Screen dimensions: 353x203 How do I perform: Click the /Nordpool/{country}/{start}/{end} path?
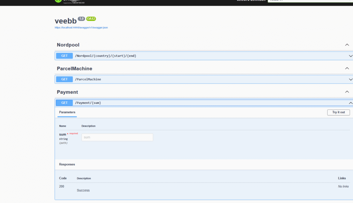pos(106,56)
